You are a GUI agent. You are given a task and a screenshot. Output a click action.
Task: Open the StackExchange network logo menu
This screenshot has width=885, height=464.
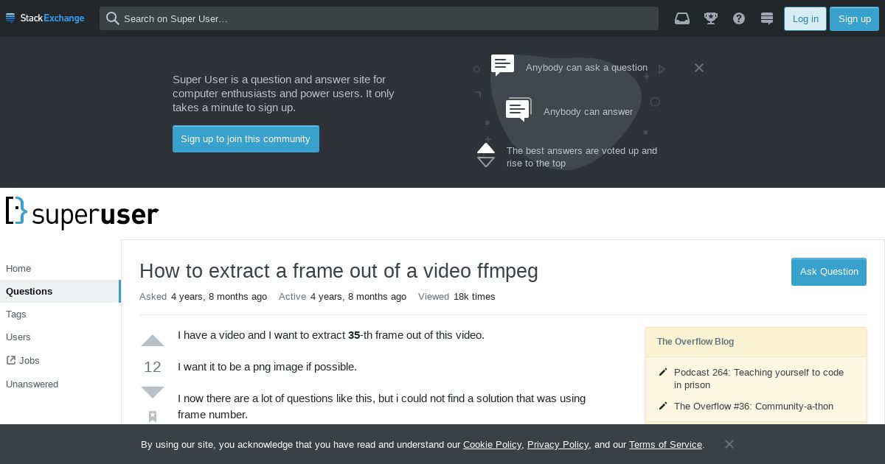click(45, 18)
